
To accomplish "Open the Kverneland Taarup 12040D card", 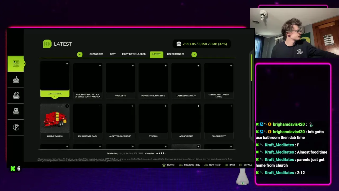I will pyautogui.click(x=219, y=81).
